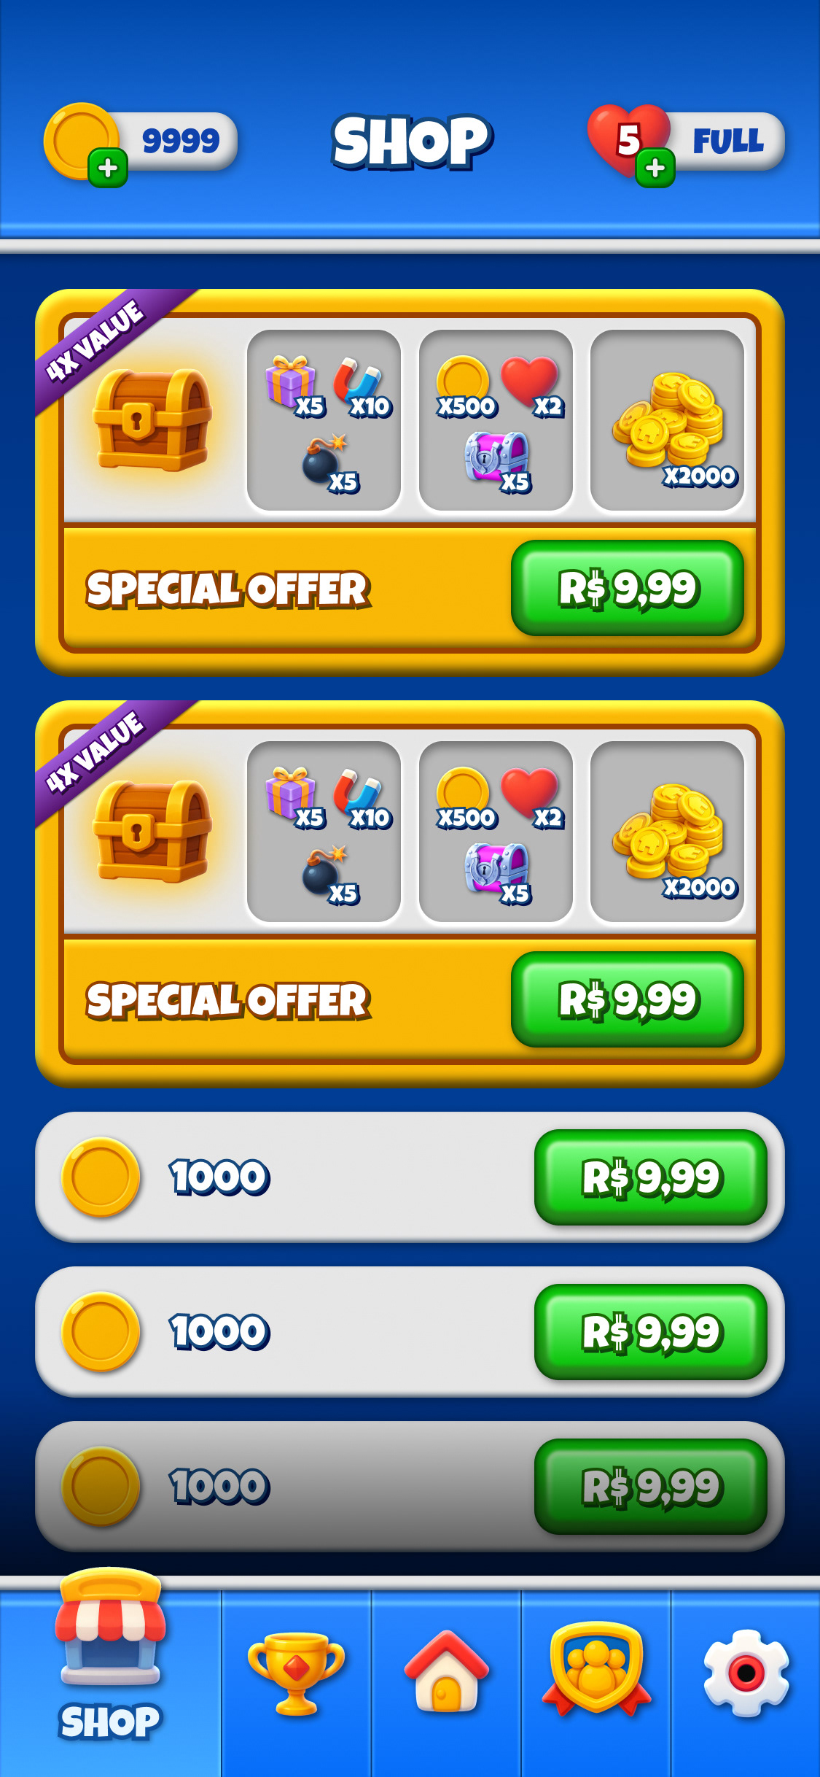Viewport: 820px width, 1777px height.
Task: Buy first Special Offer for R$ 9,99
Action: pyautogui.click(x=628, y=588)
